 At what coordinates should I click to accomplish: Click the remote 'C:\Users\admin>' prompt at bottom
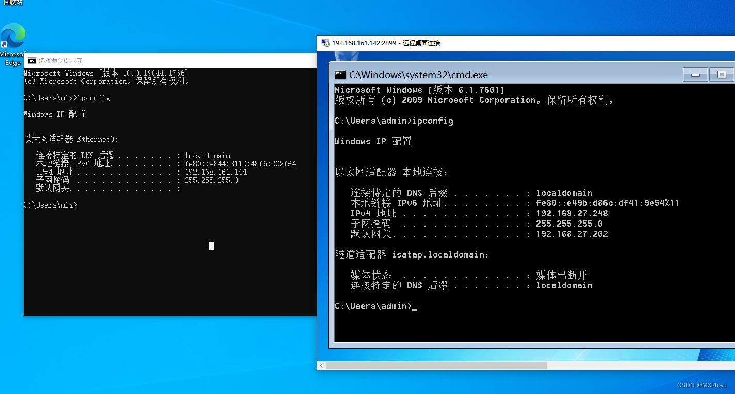pyautogui.click(x=373, y=306)
